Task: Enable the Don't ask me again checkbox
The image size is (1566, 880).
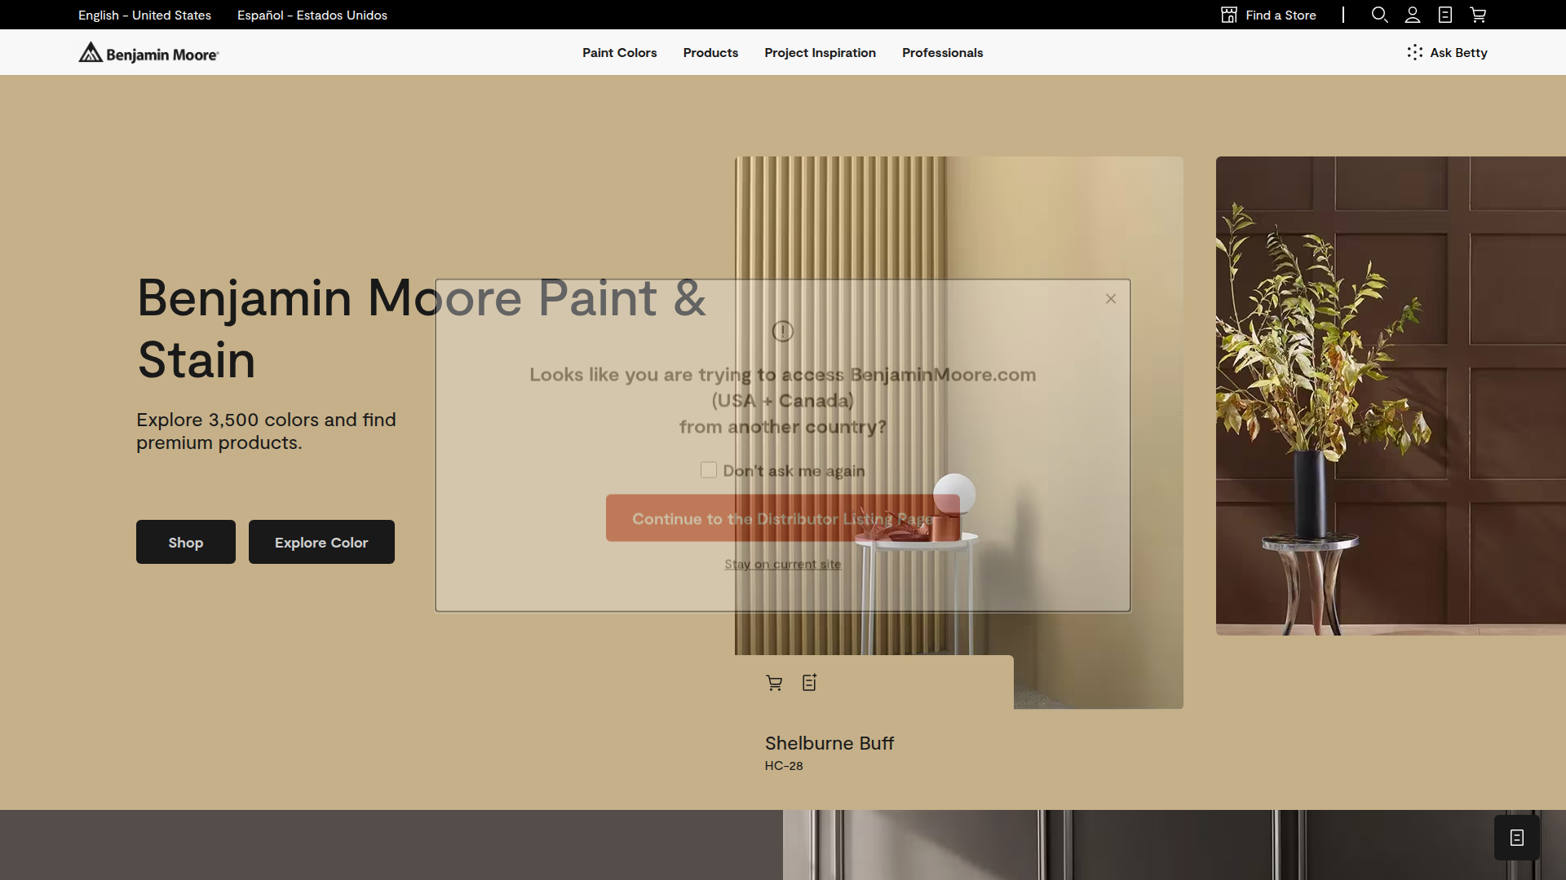Action: tap(708, 470)
